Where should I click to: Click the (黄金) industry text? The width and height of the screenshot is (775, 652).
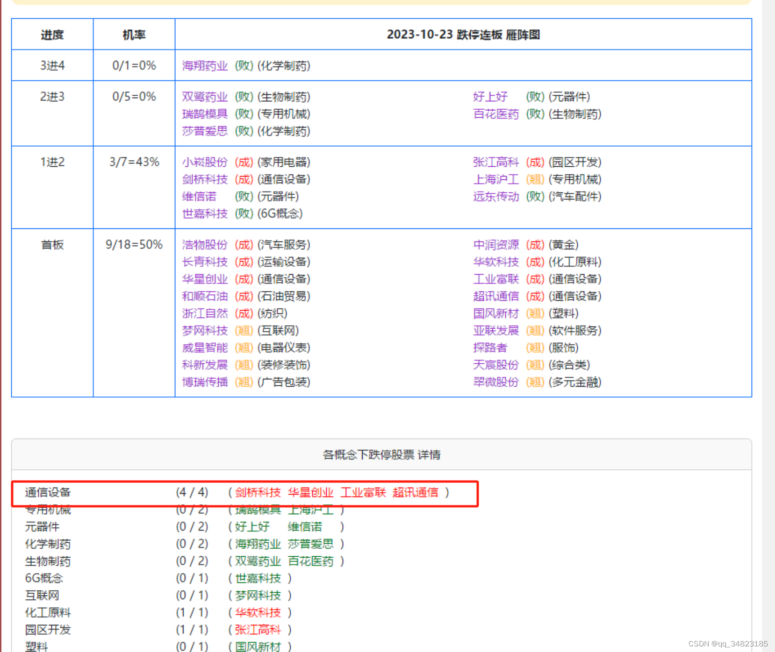564,245
